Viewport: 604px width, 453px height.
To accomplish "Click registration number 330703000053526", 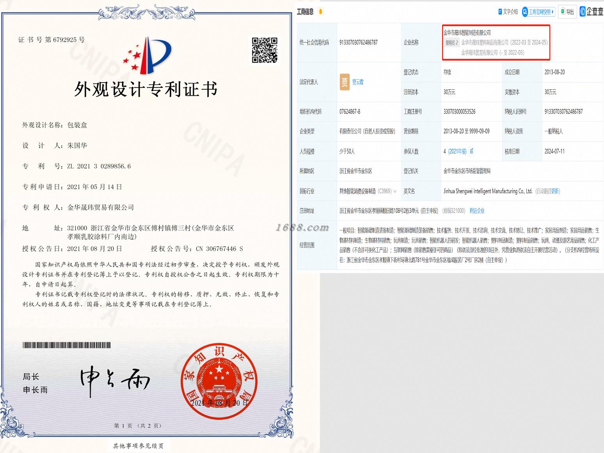I will 459,112.
